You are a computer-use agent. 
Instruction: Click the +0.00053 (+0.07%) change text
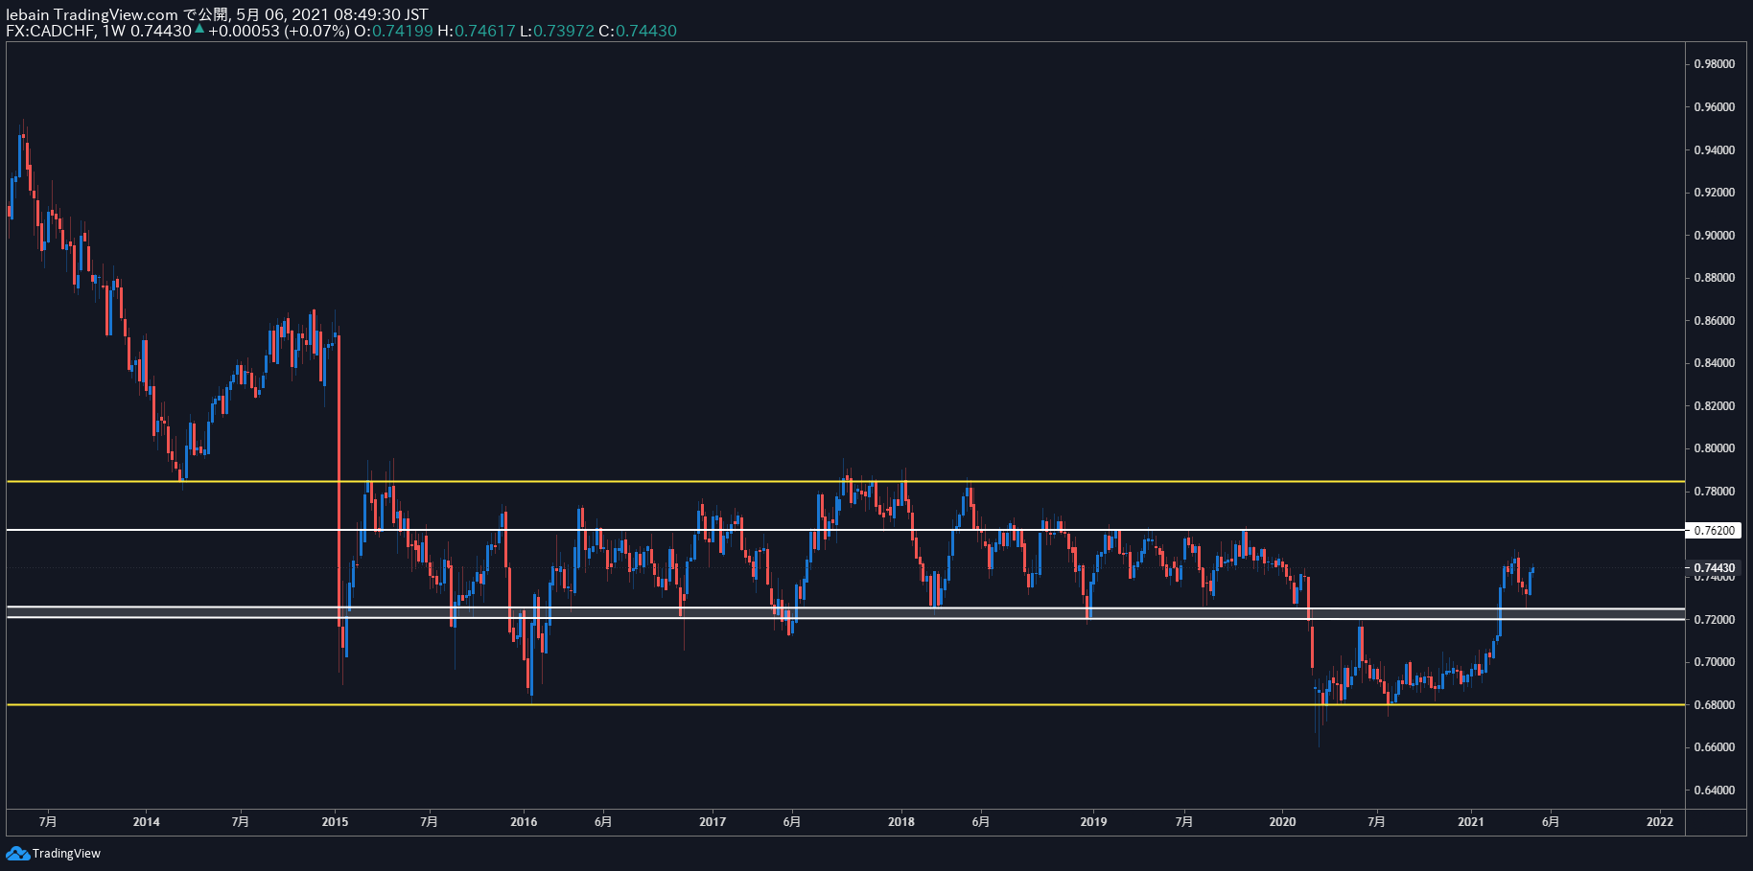point(279,31)
